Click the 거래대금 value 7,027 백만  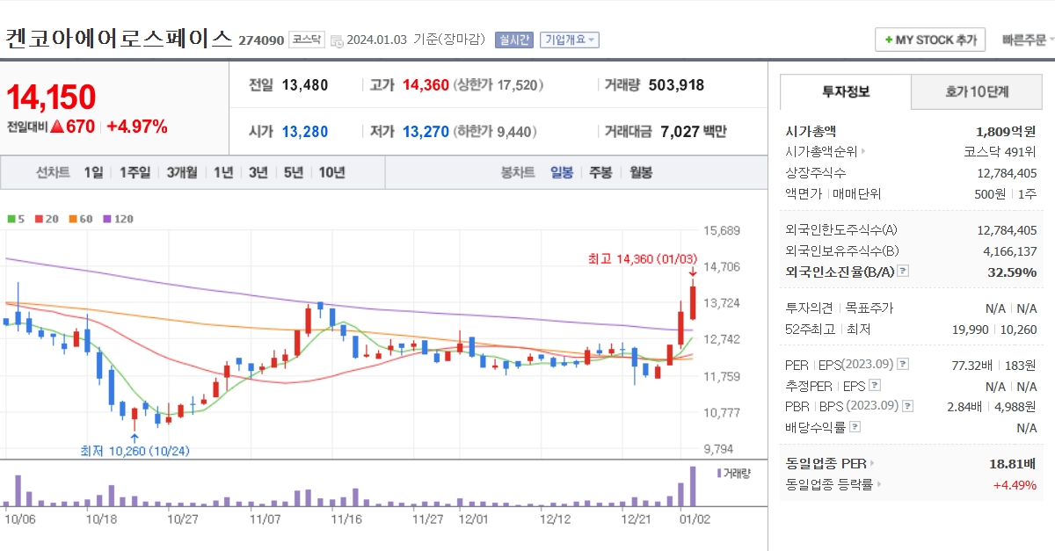coord(693,132)
